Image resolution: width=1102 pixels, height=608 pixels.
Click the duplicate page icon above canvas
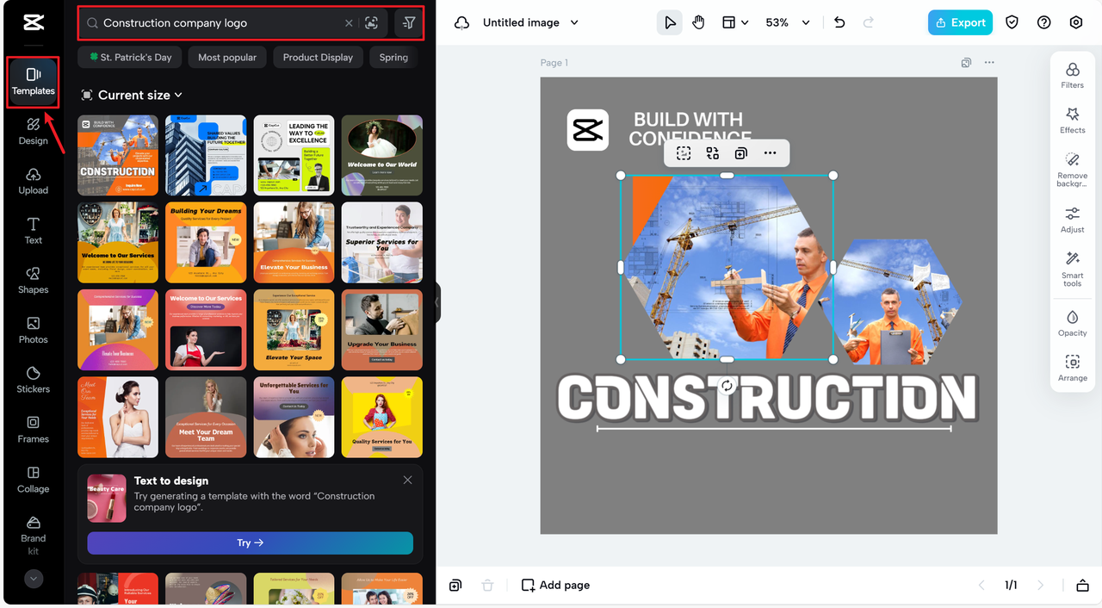(x=966, y=63)
